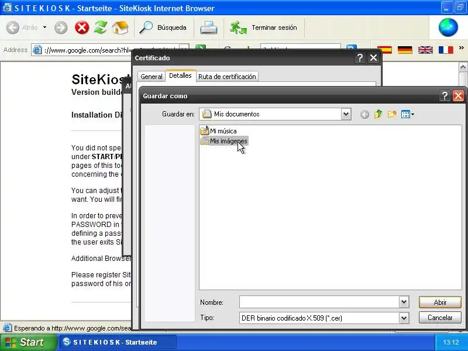Click the page icon in the address bar

(37, 50)
